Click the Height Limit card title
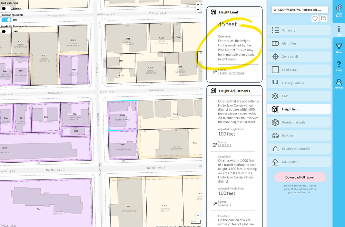345x227 pixels. click(x=228, y=12)
